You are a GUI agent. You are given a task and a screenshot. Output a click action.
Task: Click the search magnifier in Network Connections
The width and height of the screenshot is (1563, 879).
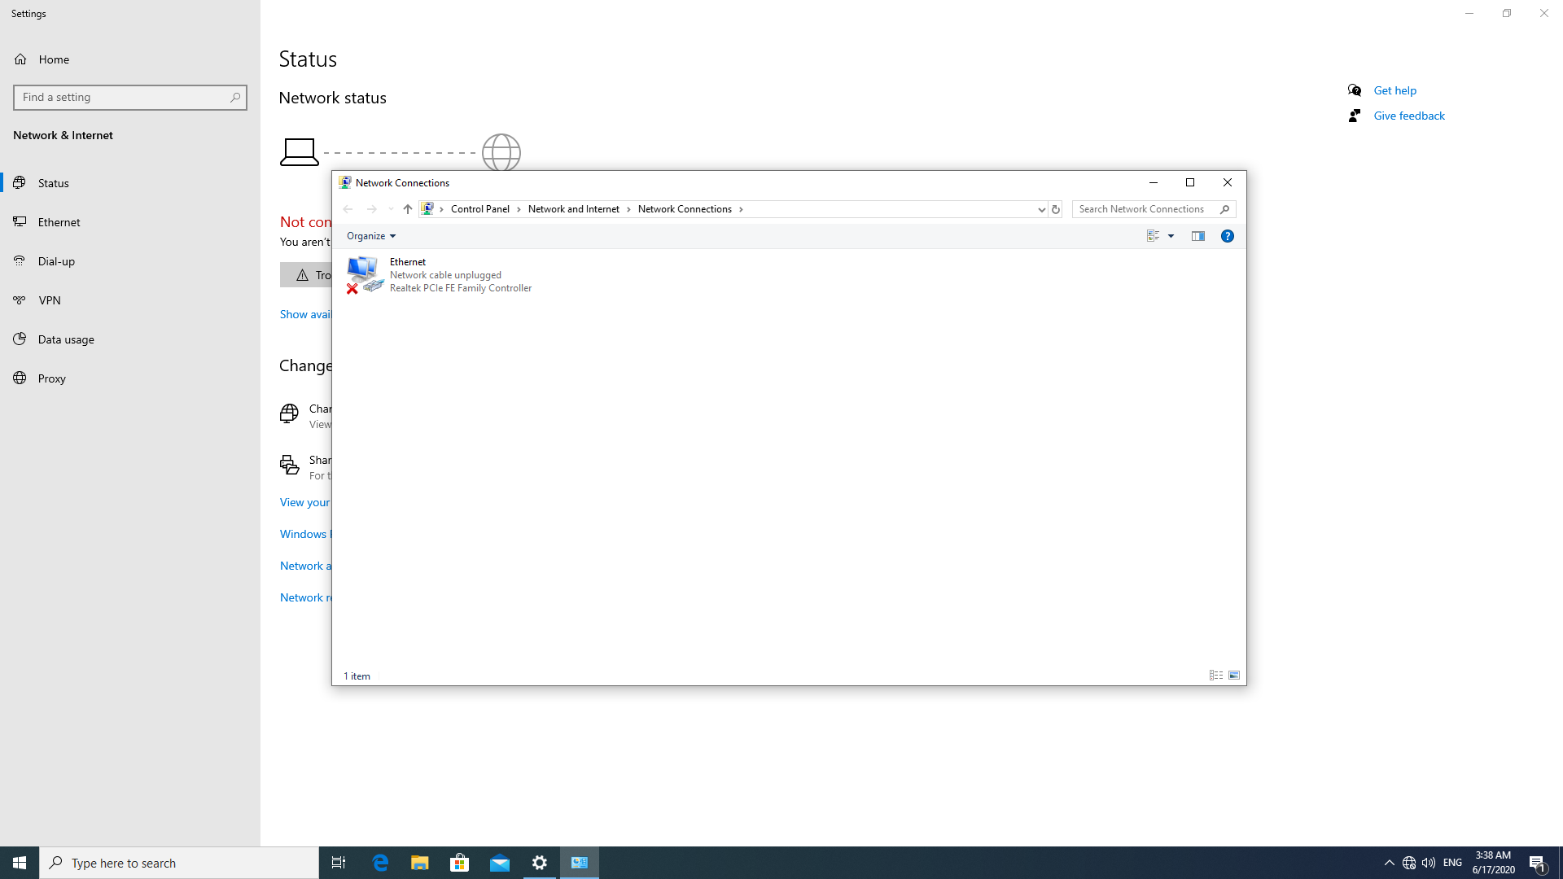[x=1224, y=209]
